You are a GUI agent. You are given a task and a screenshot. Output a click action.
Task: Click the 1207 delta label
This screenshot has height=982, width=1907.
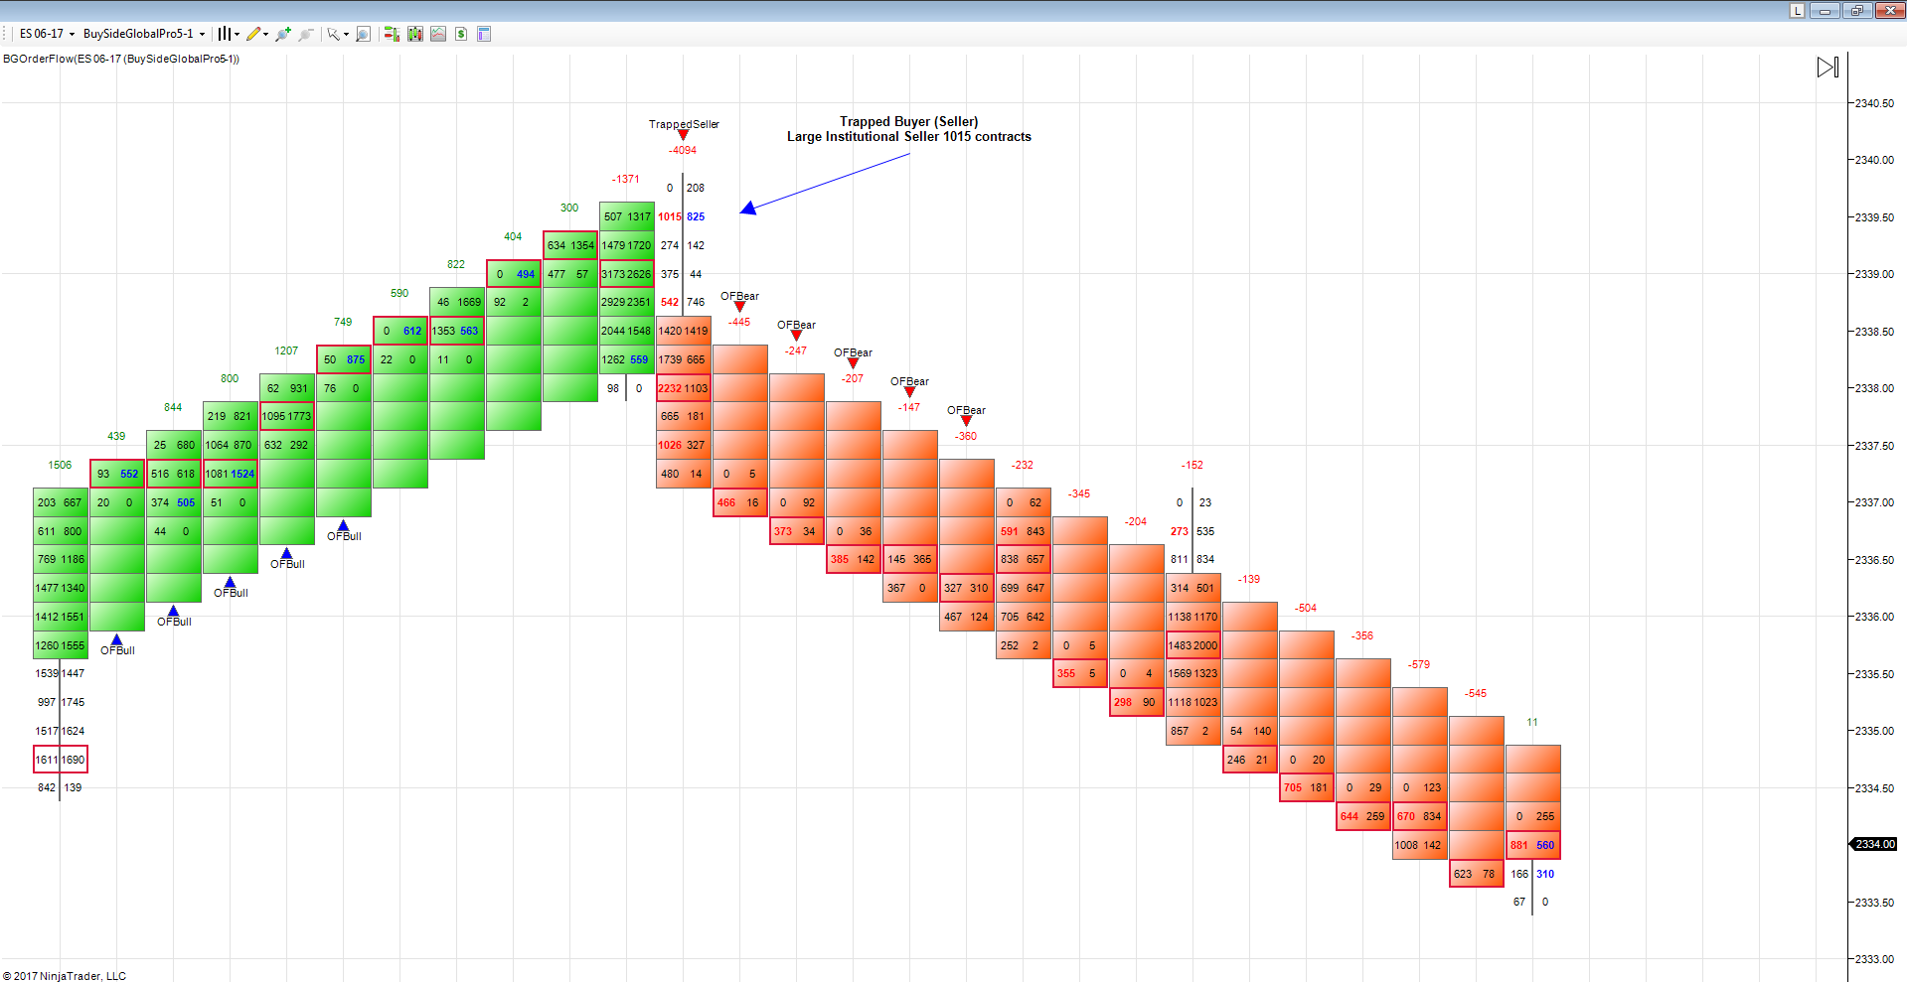[286, 351]
